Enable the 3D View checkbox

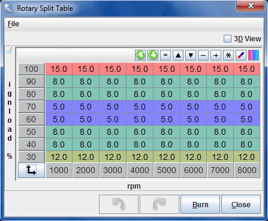coord(227,39)
